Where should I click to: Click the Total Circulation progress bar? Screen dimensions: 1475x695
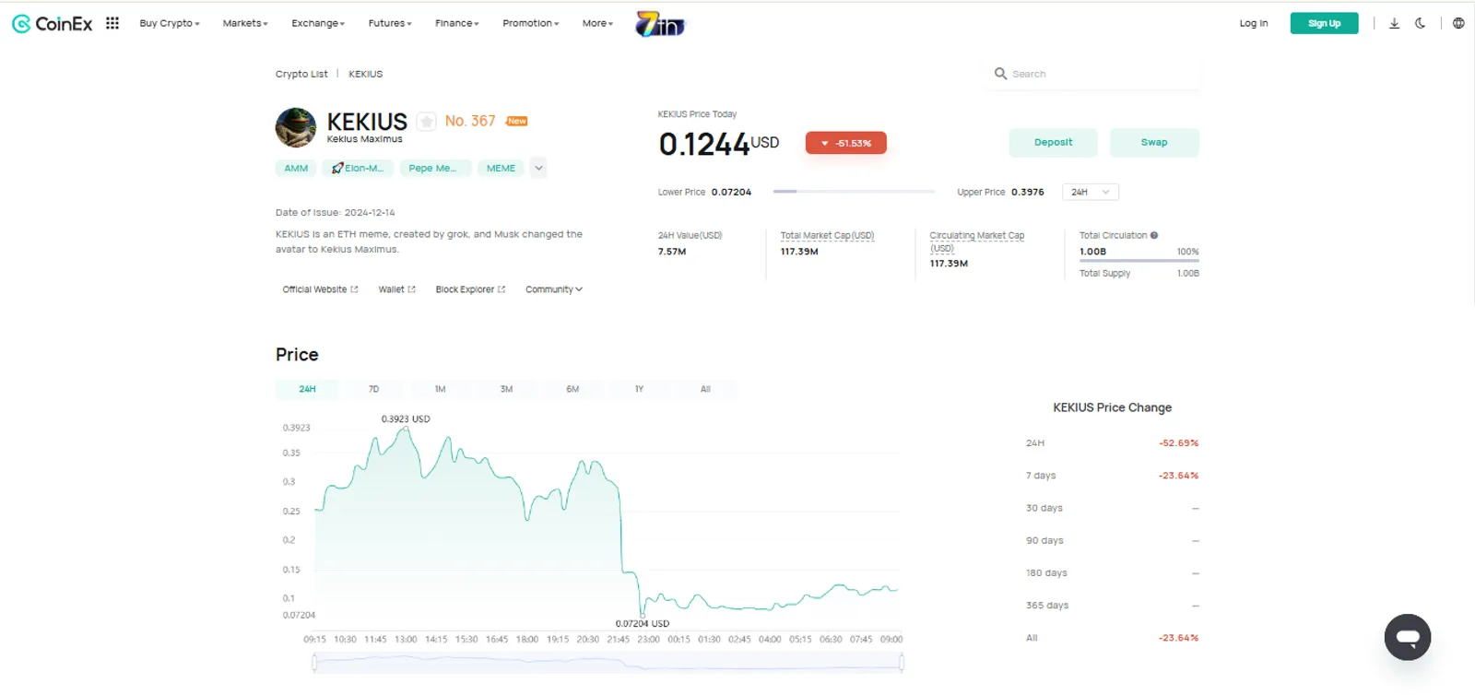pyautogui.click(x=1139, y=261)
